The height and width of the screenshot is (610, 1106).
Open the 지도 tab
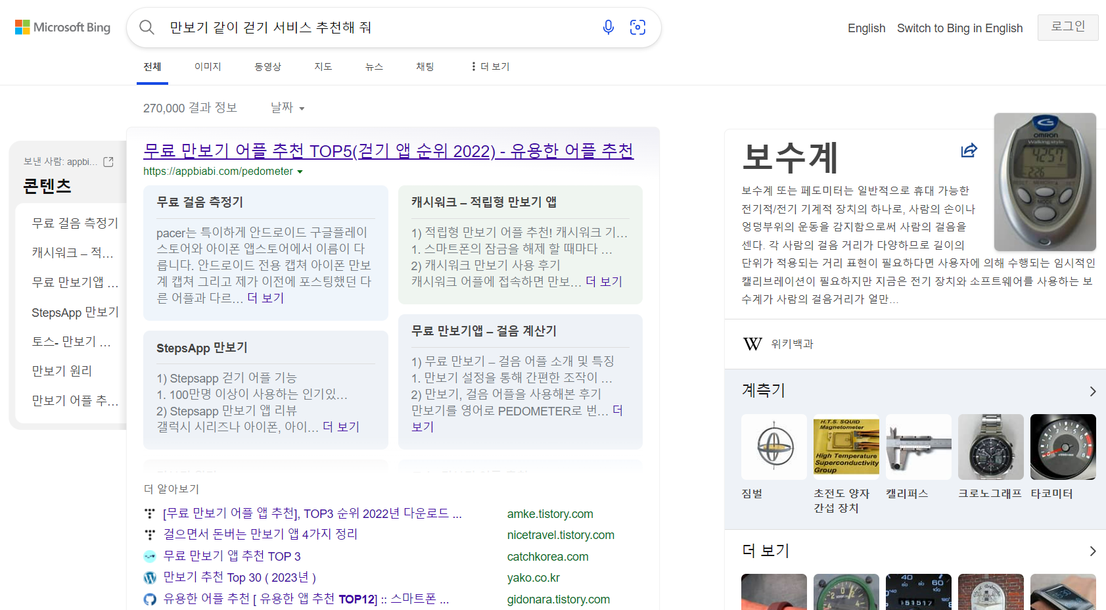pos(323,66)
